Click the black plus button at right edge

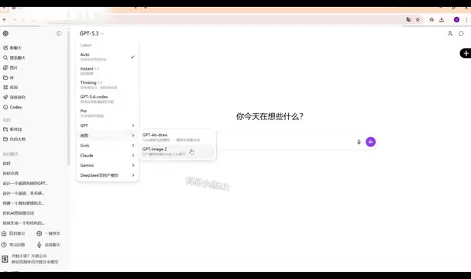point(466,53)
